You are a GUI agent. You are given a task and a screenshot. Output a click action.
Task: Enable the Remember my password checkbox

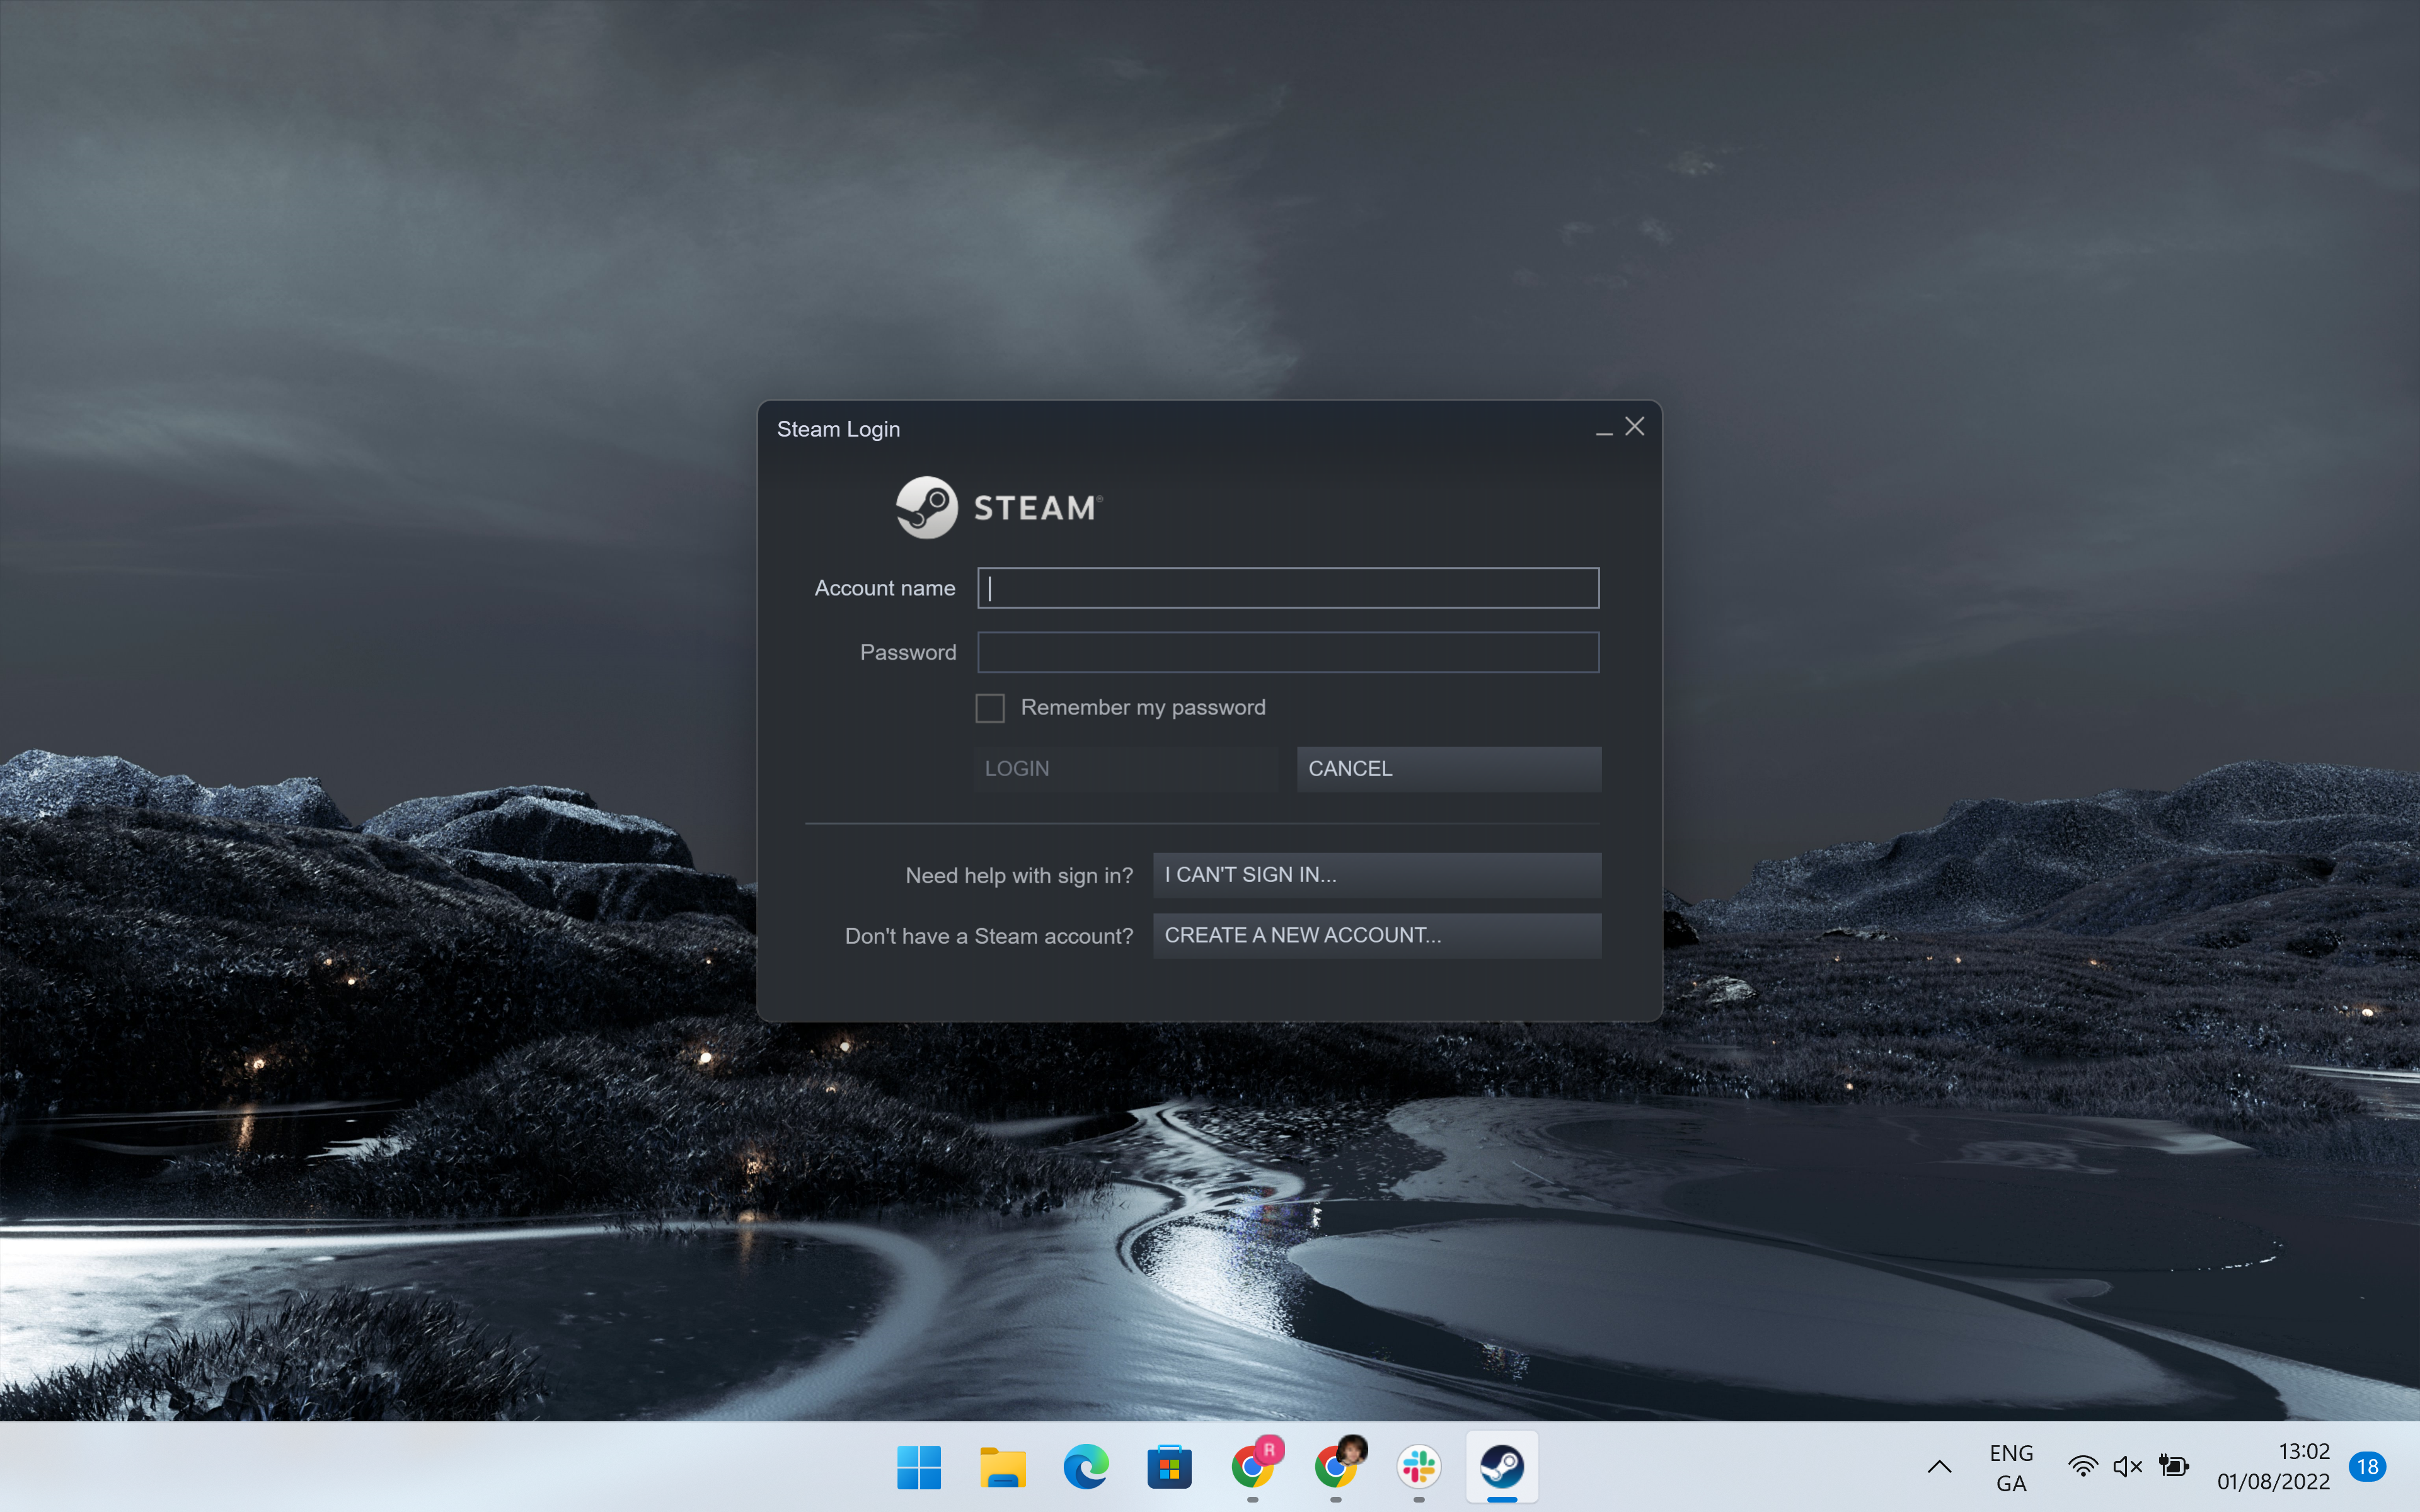(990, 708)
